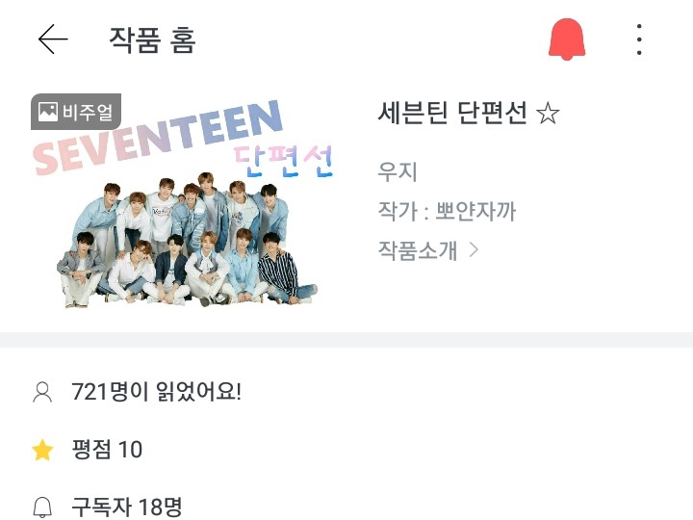Click the gray section divider bar
This screenshot has width=693, height=520.
pyautogui.click(x=346, y=340)
